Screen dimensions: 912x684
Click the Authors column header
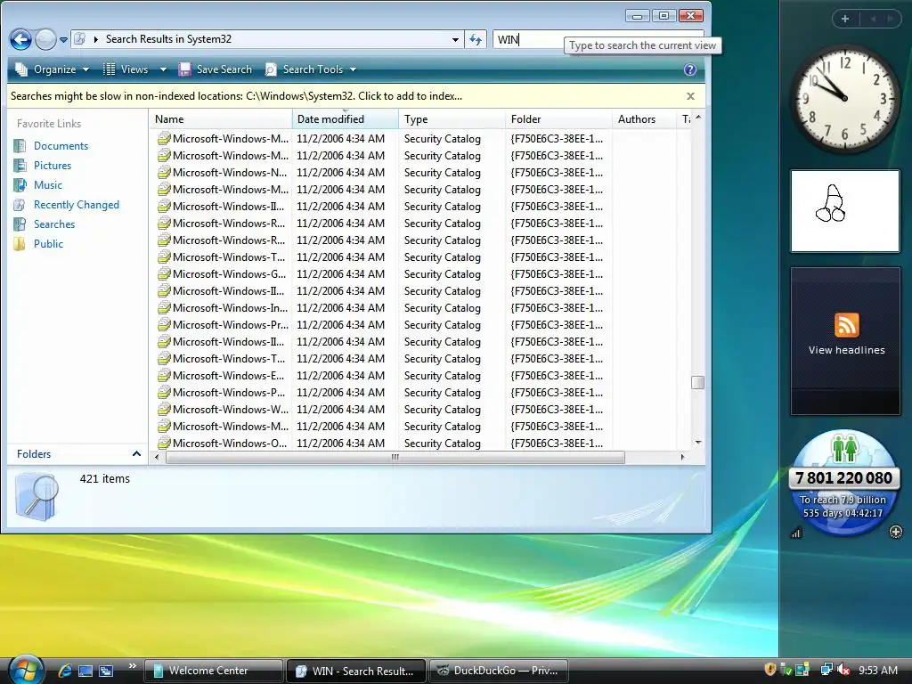click(x=644, y=118)
